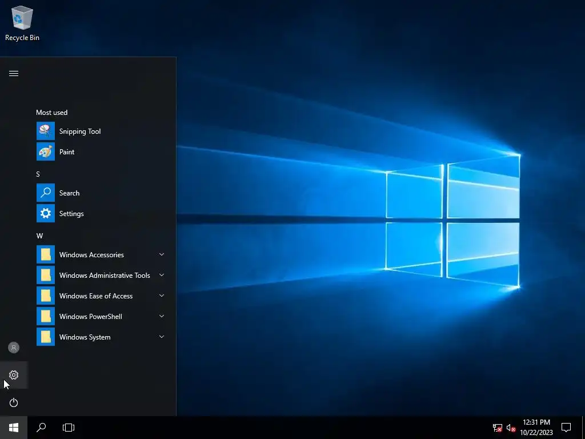
Task: Click the letter W group header
Action: pos(39,236)
